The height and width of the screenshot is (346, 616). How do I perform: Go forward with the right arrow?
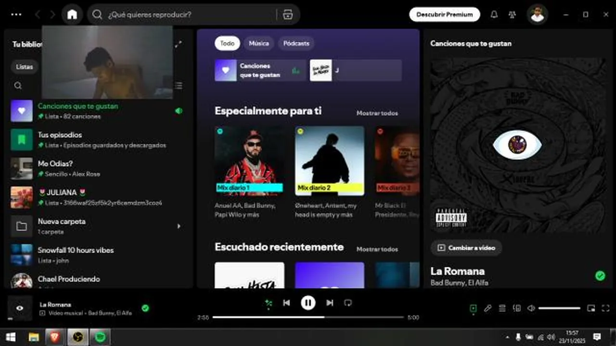(x=52, y=14)
